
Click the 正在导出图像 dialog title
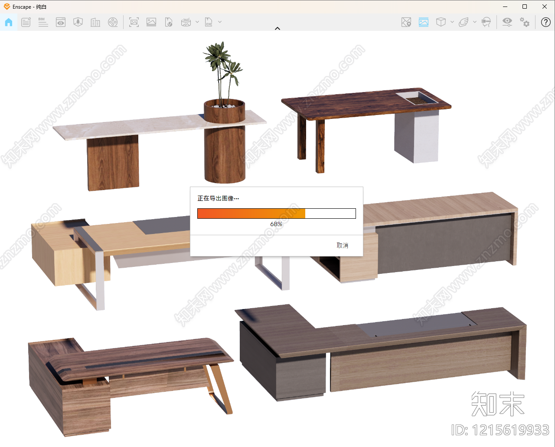[x=218, y=198]
